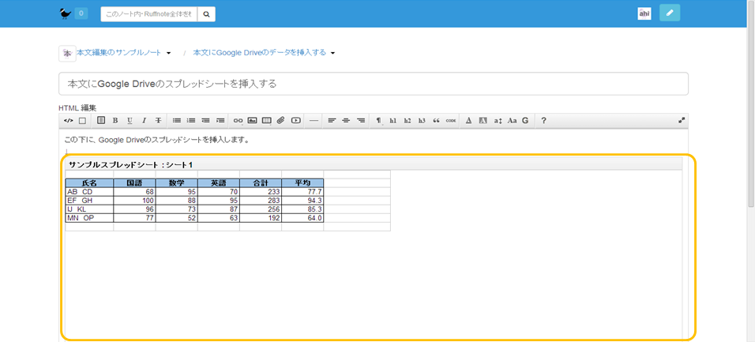Apply bold formatting in editor toolbar

click(115, 121)
